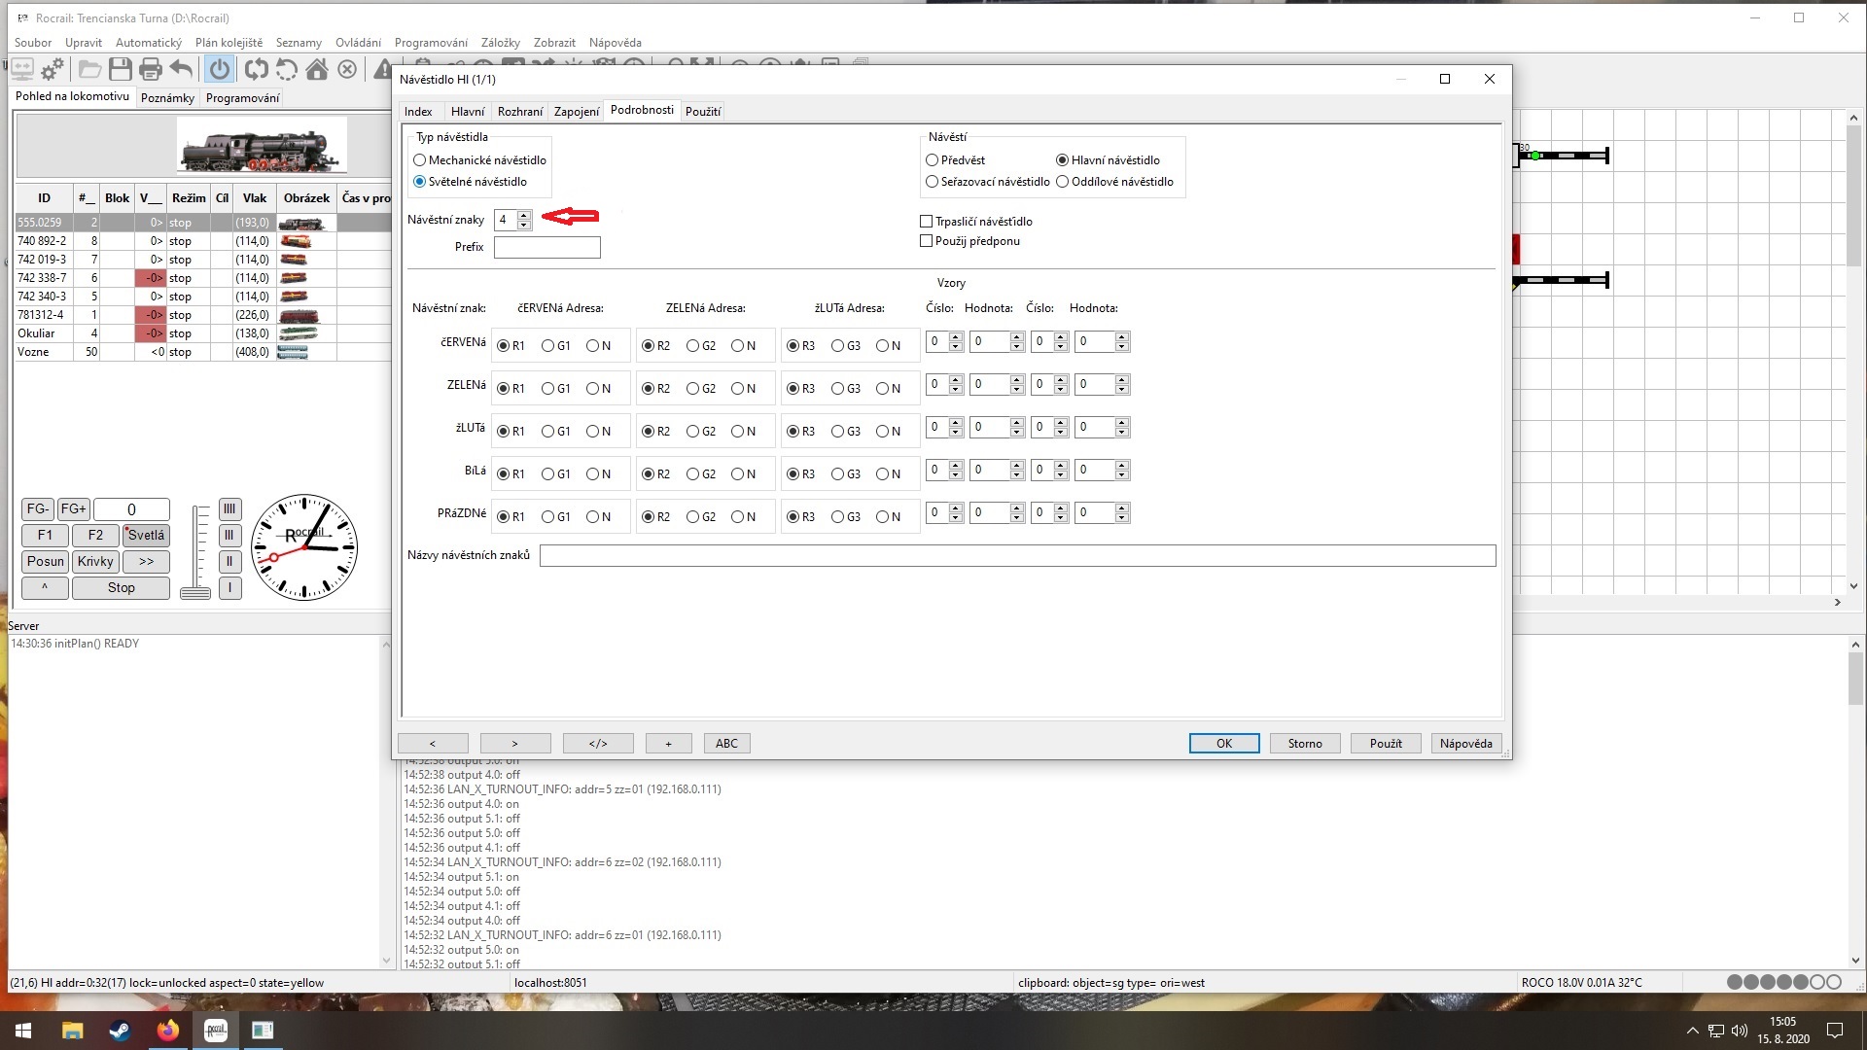Click the home icon in toolbar

[x=316, y=69]
